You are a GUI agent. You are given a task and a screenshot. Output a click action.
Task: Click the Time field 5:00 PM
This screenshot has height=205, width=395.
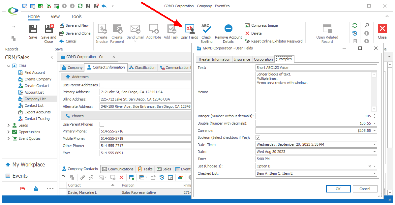[316, 159]
